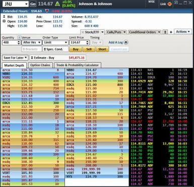This screenshot has height=187, width=194.
Task: Click the Short button
Action: [102, 49]
